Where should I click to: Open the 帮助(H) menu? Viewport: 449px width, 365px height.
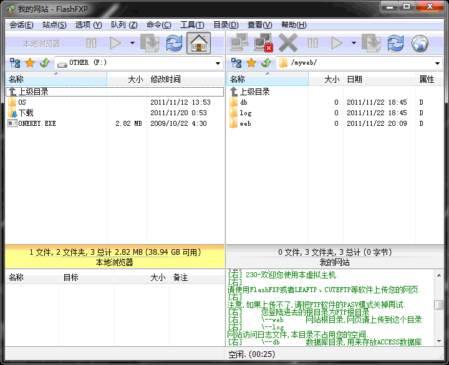(x=294, y=25)
